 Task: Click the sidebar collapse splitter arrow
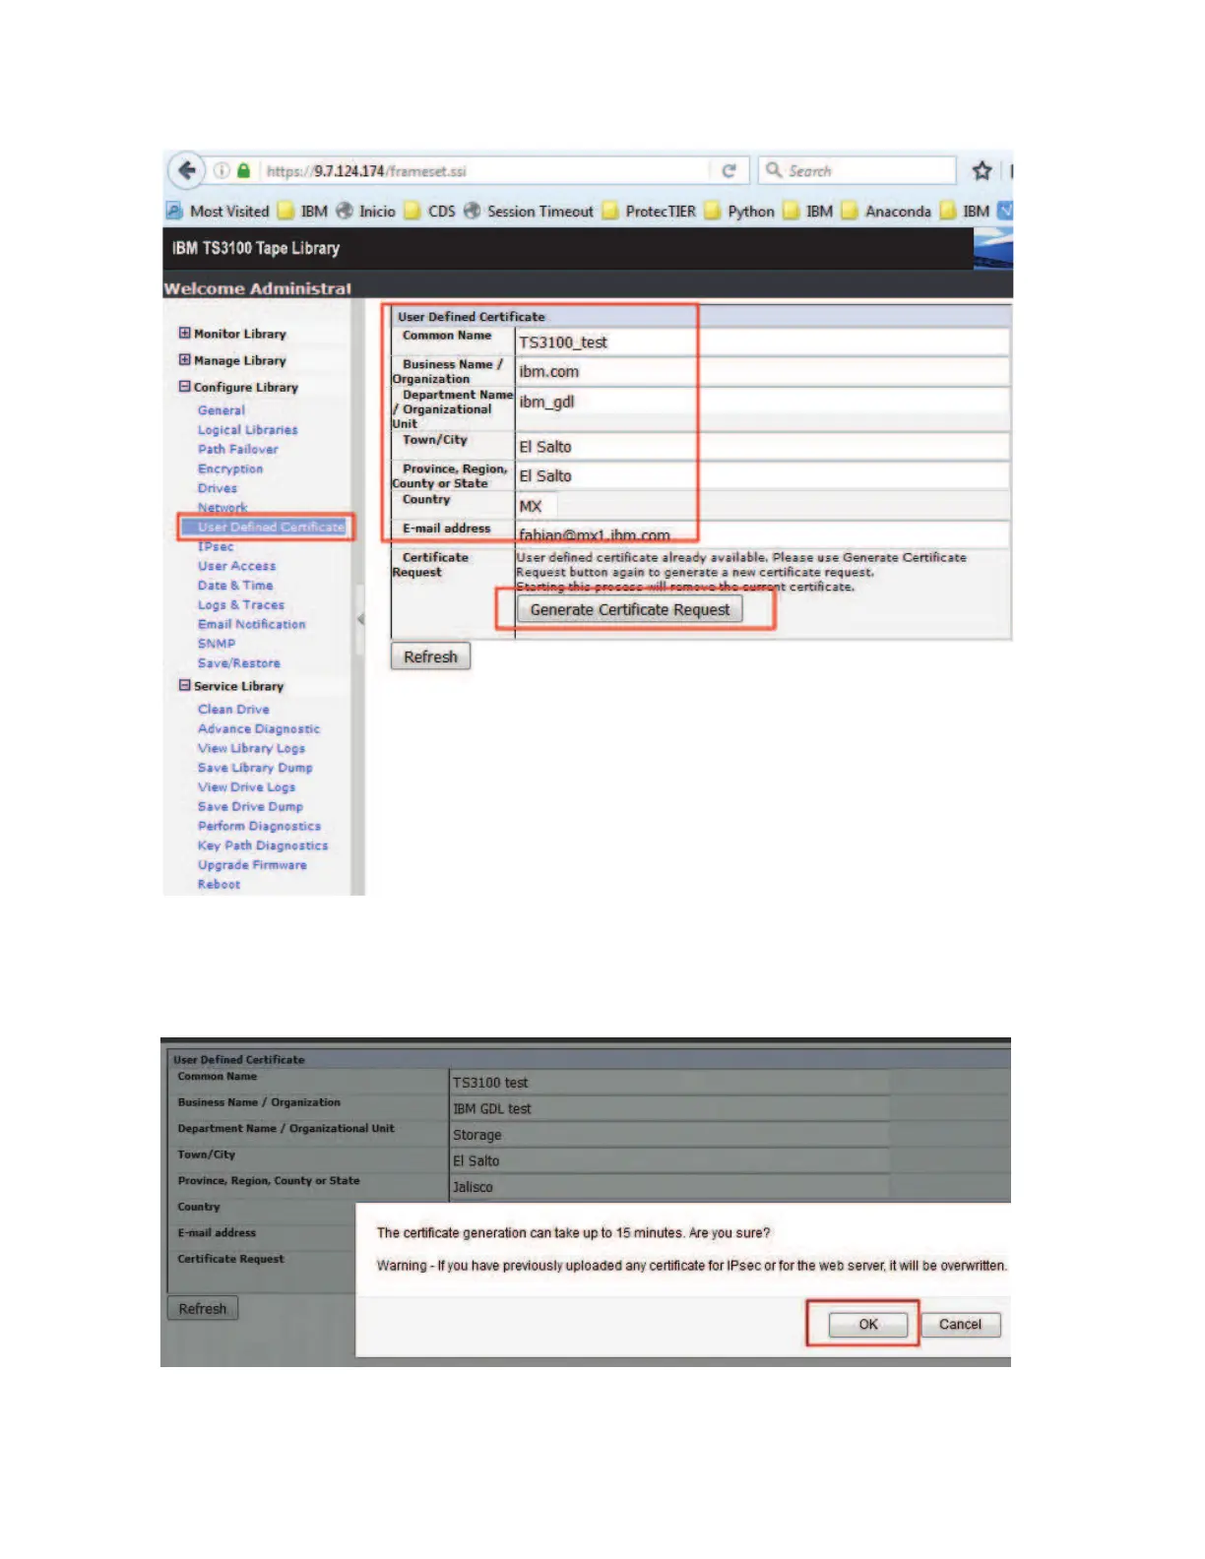(360, 619)
